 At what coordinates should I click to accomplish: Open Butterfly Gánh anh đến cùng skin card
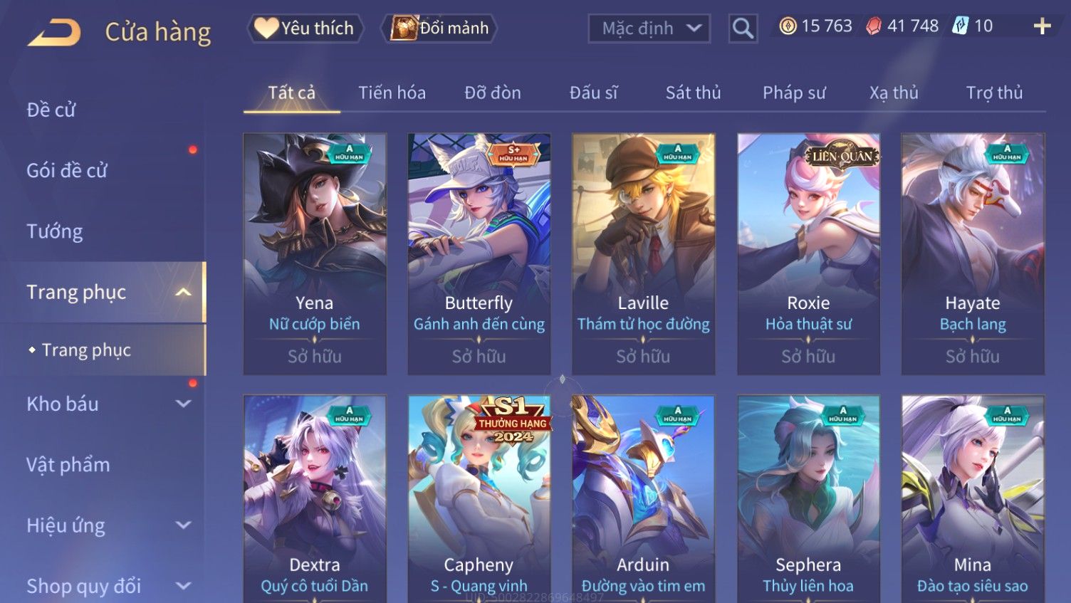(x=479, y=254)
